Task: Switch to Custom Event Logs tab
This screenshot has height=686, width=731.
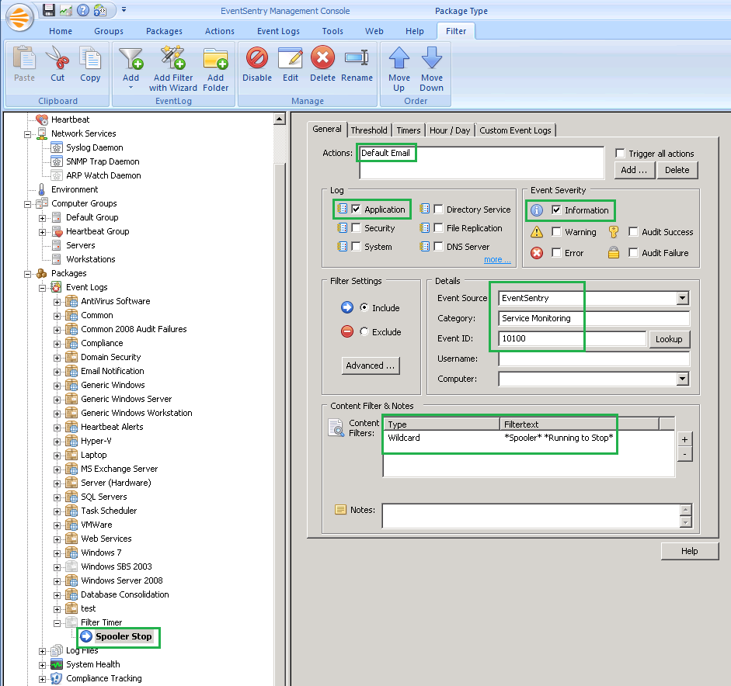Action: pyautogui.click(x=515, y=130)
